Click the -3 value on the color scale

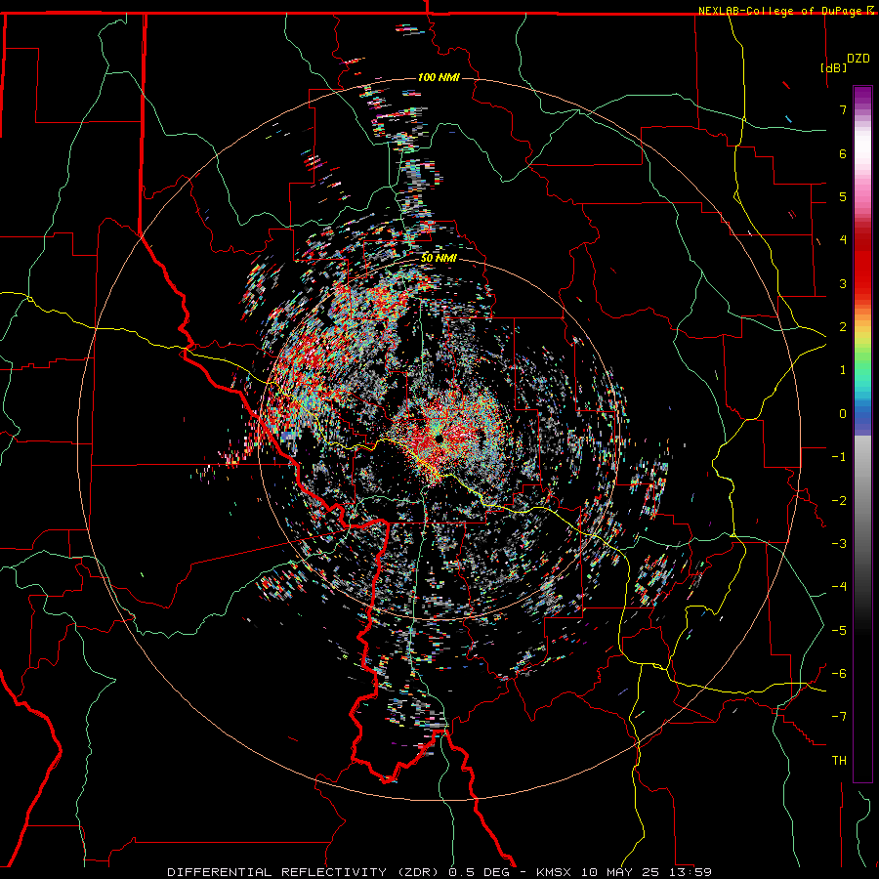click(x=839, y=543)
